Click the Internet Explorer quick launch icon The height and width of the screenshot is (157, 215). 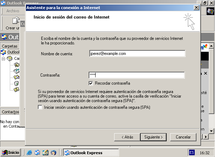(29, 152)
